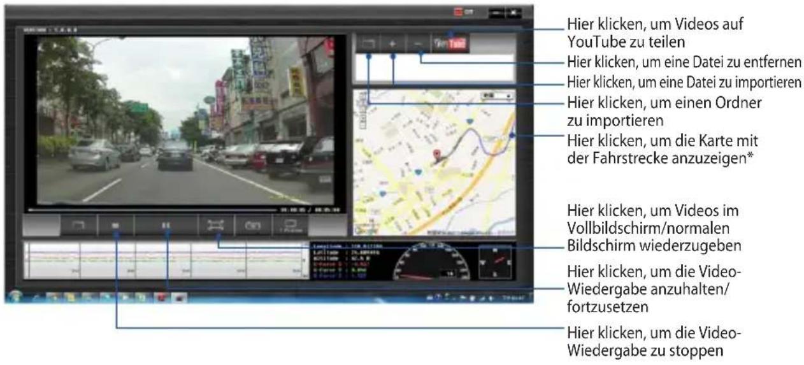804x365 pixels.
Task: Stop the video playback
Action: (x=117, y=225)
